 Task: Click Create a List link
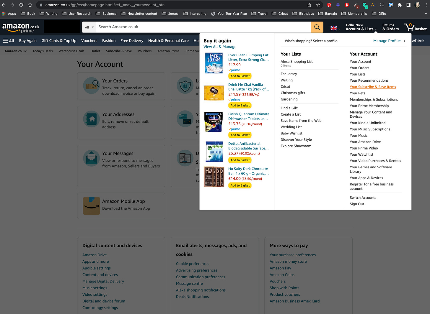point(291,114)
